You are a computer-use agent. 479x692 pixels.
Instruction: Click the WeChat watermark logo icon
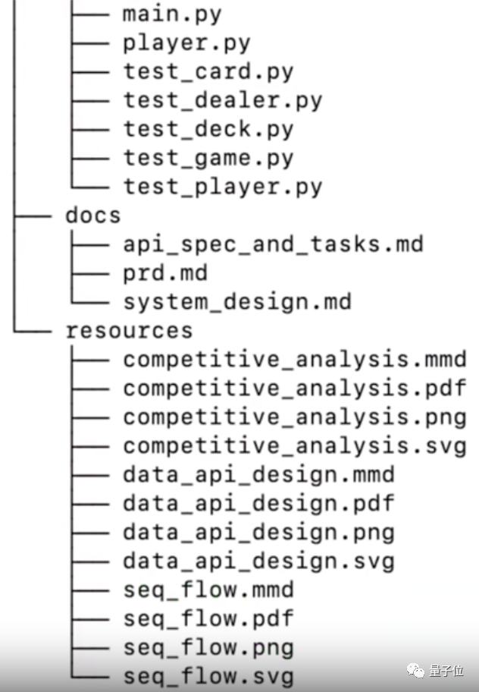[415, 671]
